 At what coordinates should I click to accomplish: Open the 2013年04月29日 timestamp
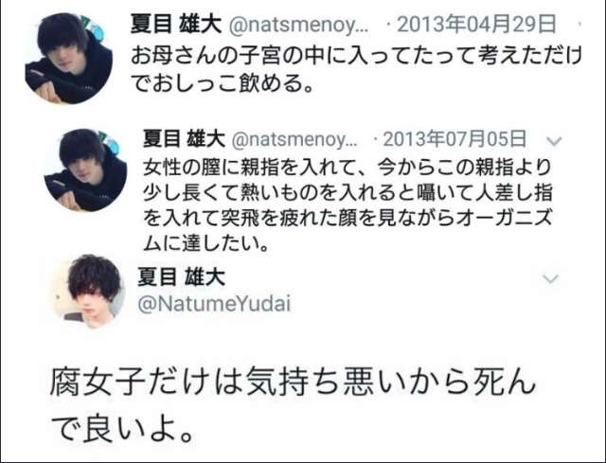[476, 24]
